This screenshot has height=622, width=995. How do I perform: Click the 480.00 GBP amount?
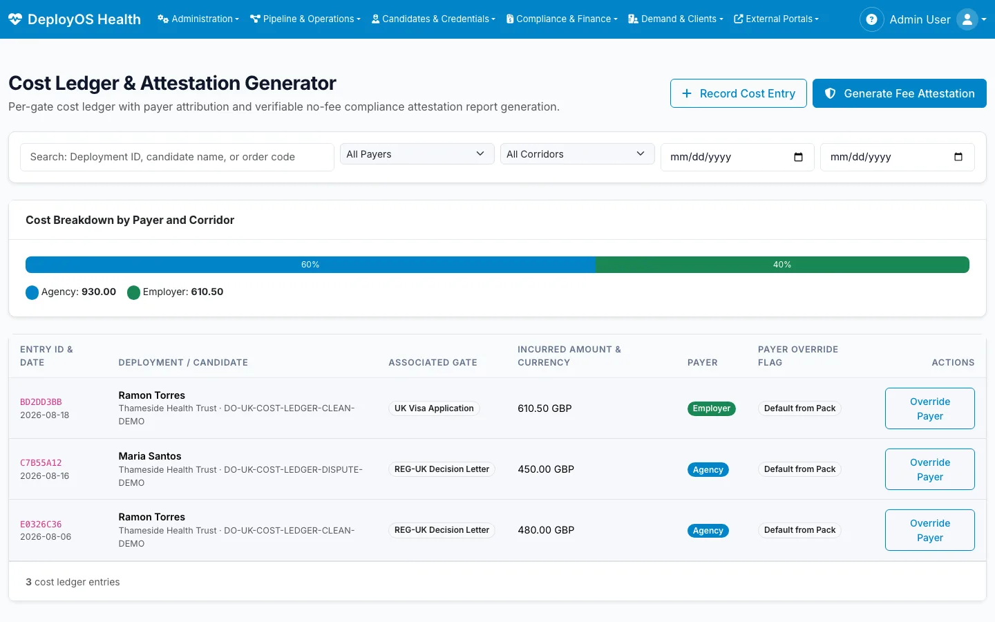[546, 530]
